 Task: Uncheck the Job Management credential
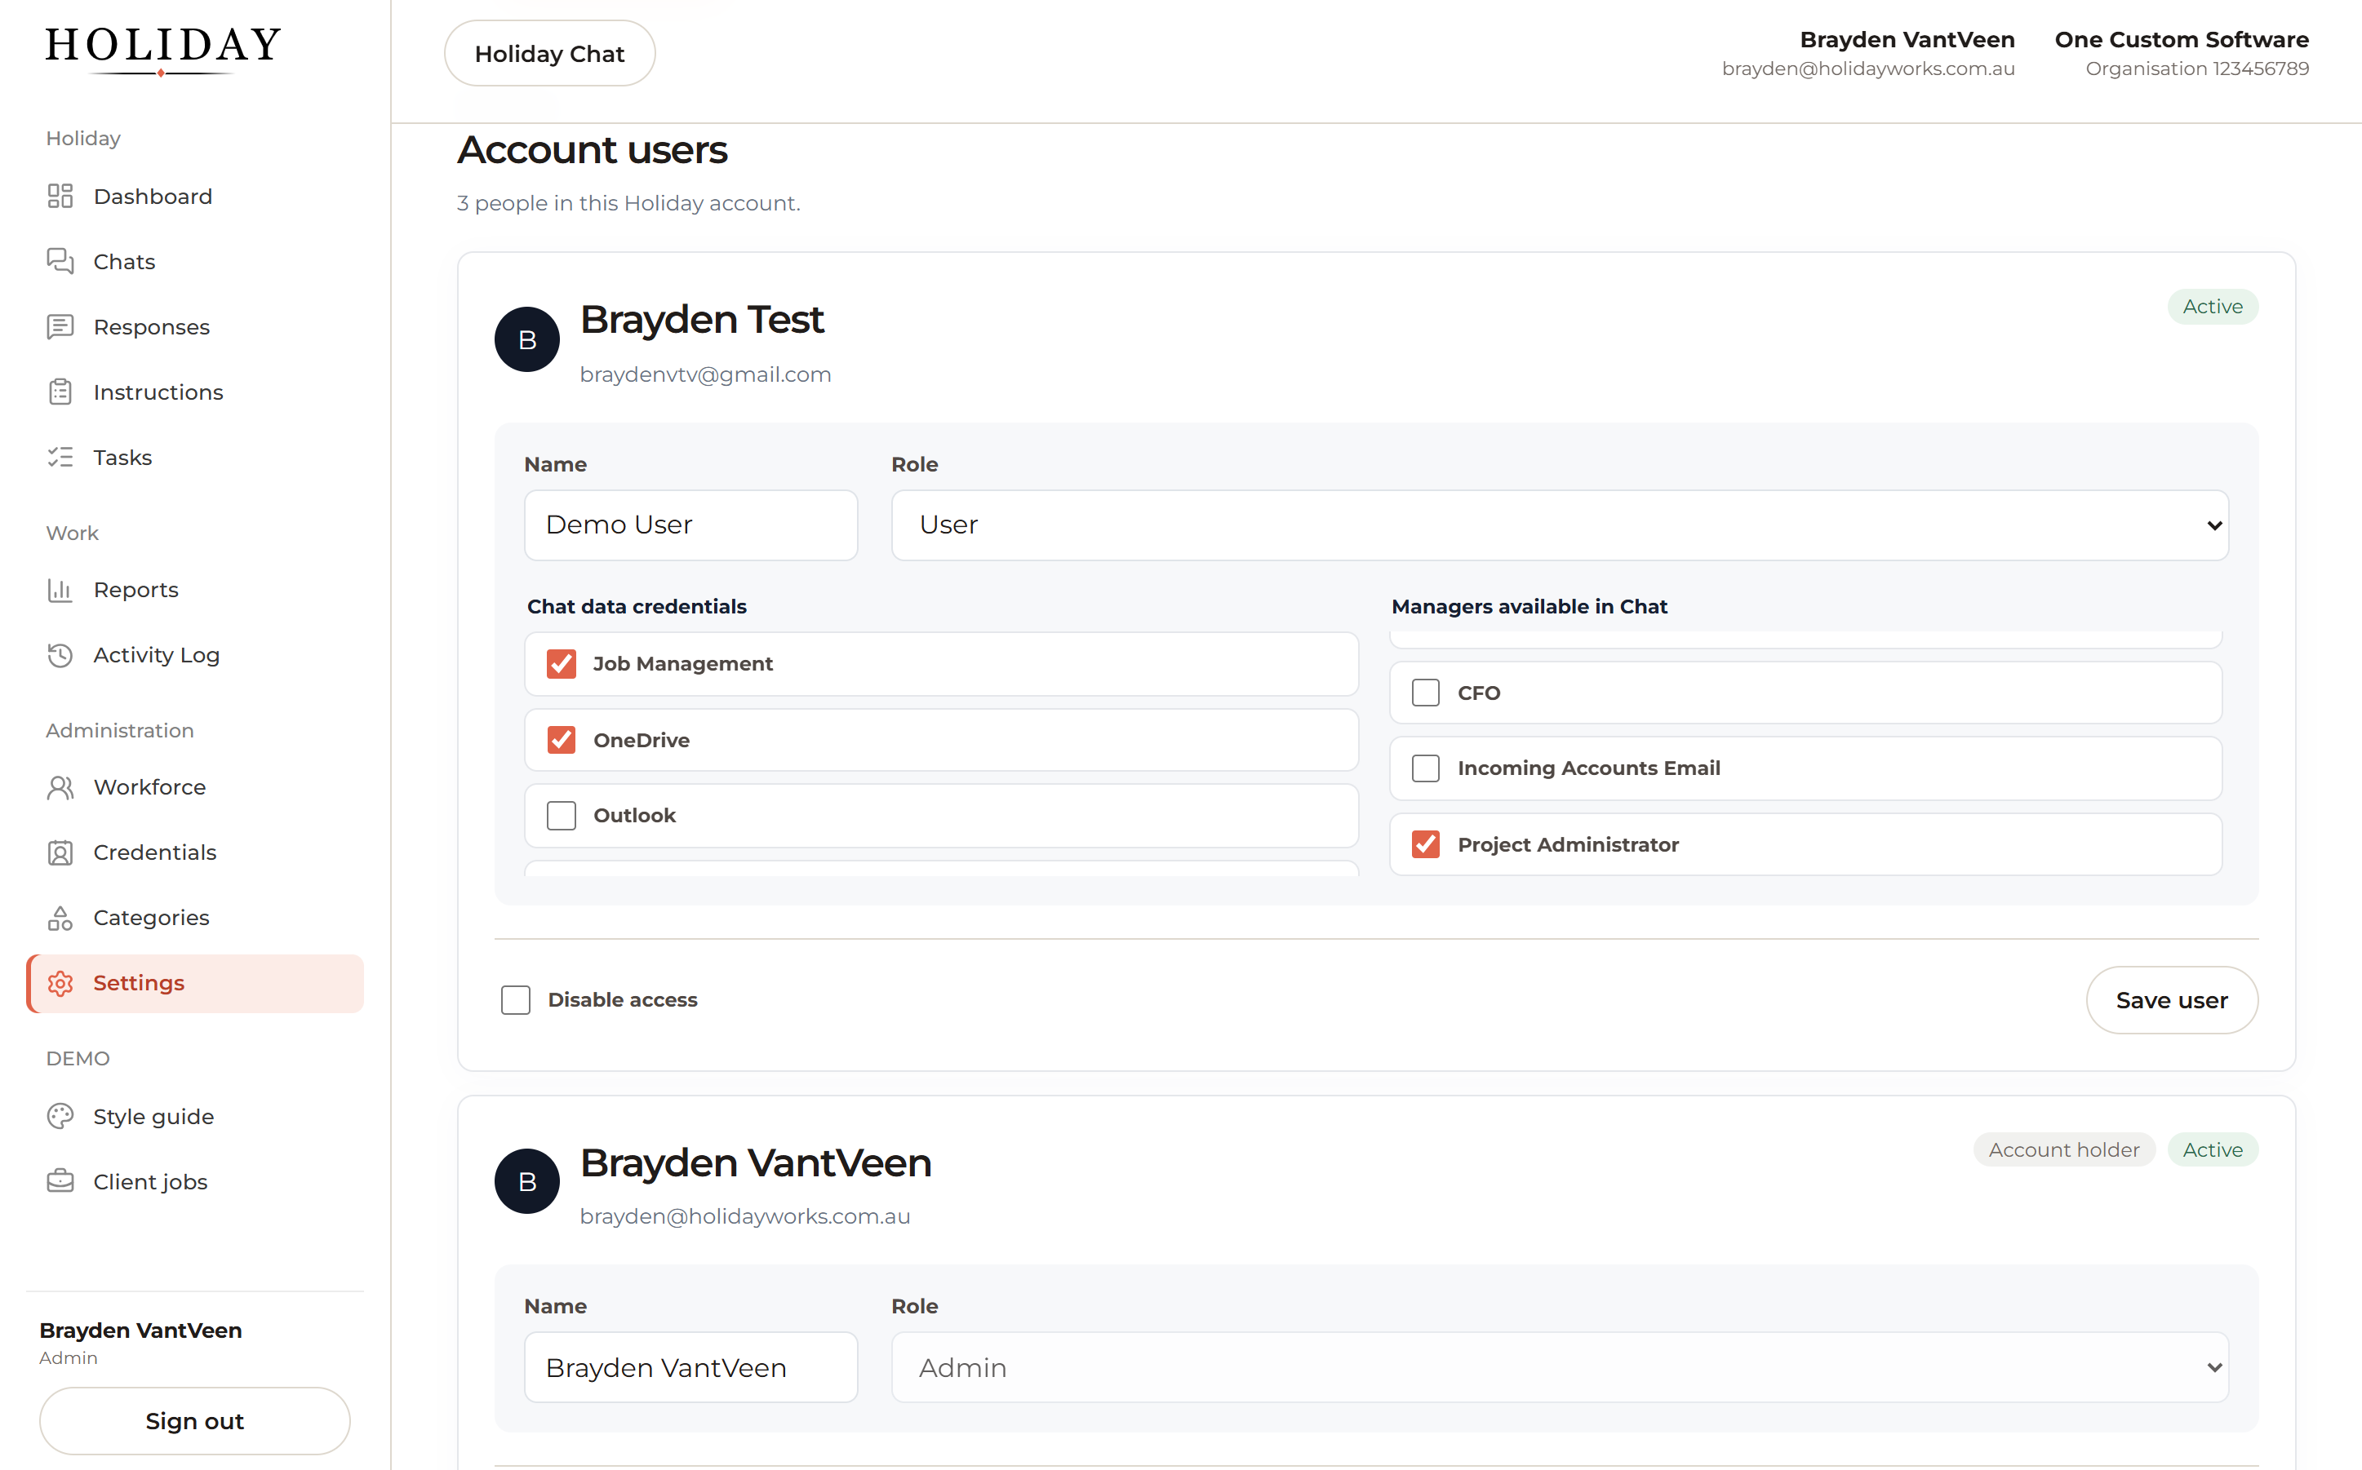coord(561,664)
